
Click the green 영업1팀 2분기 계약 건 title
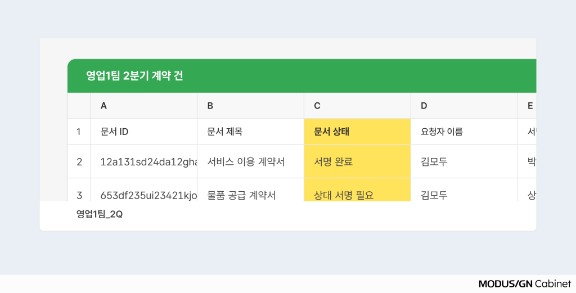pos(134,76)
